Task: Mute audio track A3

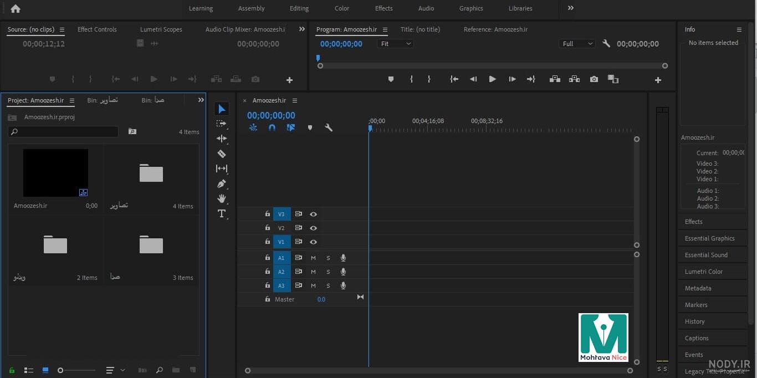Action: point(313,285)
